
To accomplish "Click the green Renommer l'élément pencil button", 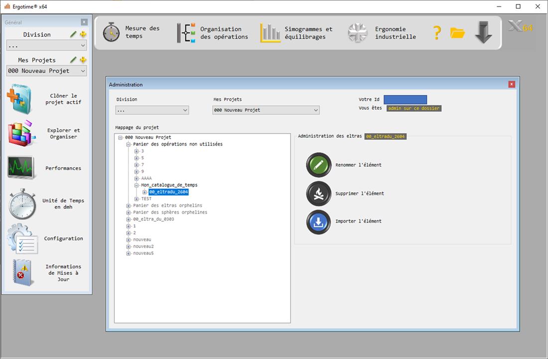I will (319, 165).
